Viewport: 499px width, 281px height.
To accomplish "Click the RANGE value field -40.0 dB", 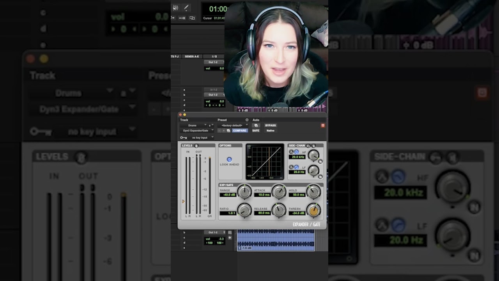I will pos(228,195).
